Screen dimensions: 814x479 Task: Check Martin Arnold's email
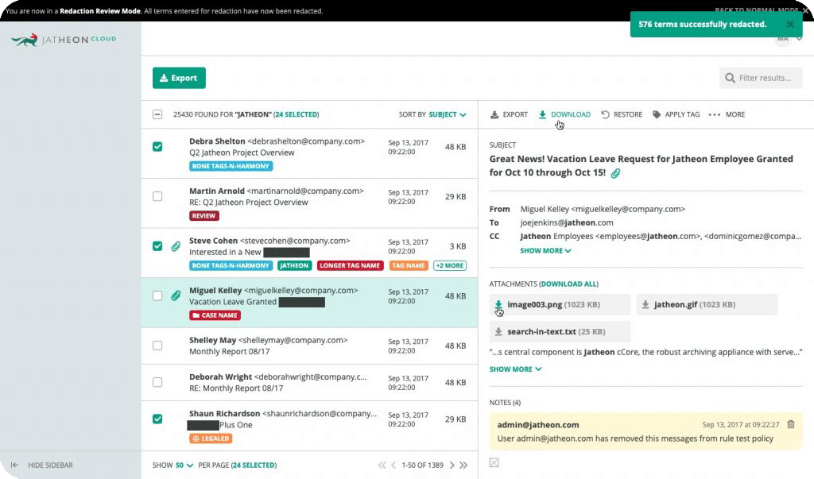click(157, 197)
